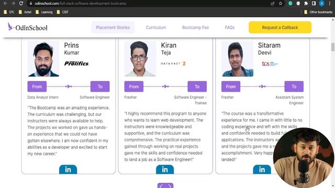Click From label on Sitaram card
The width and height of the screenshot is (335, 188).
[231, 87]
